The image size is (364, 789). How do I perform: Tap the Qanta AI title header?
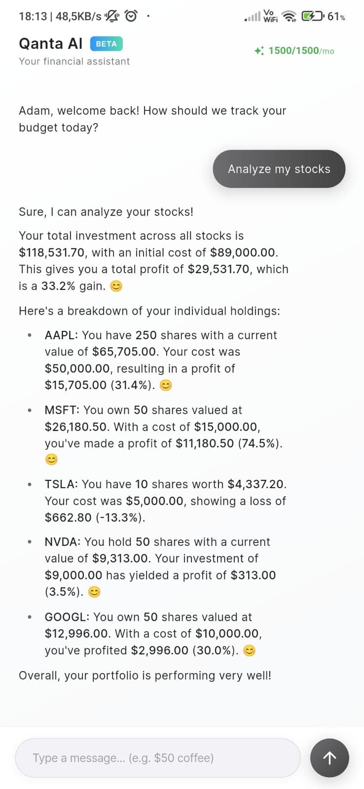pyautogui.click(x=51, y=44)
